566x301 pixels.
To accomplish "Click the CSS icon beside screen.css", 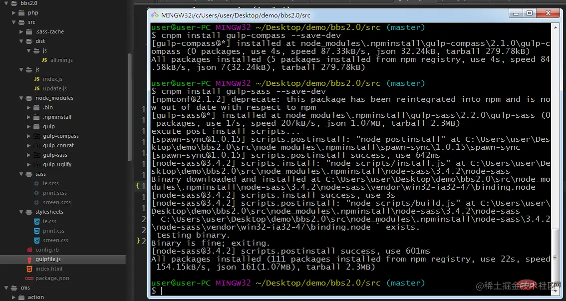I will pos(37,240).
